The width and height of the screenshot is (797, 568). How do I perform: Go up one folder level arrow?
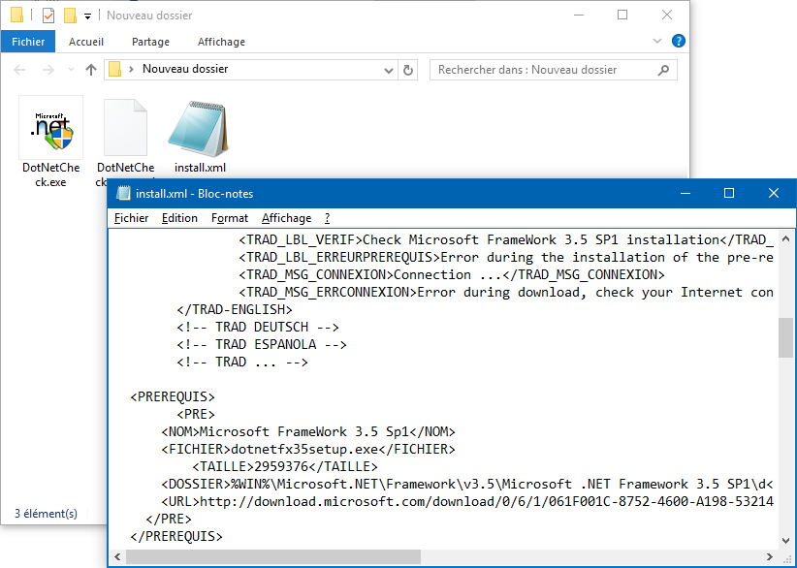pyautogui.click(x=91, y=70)
